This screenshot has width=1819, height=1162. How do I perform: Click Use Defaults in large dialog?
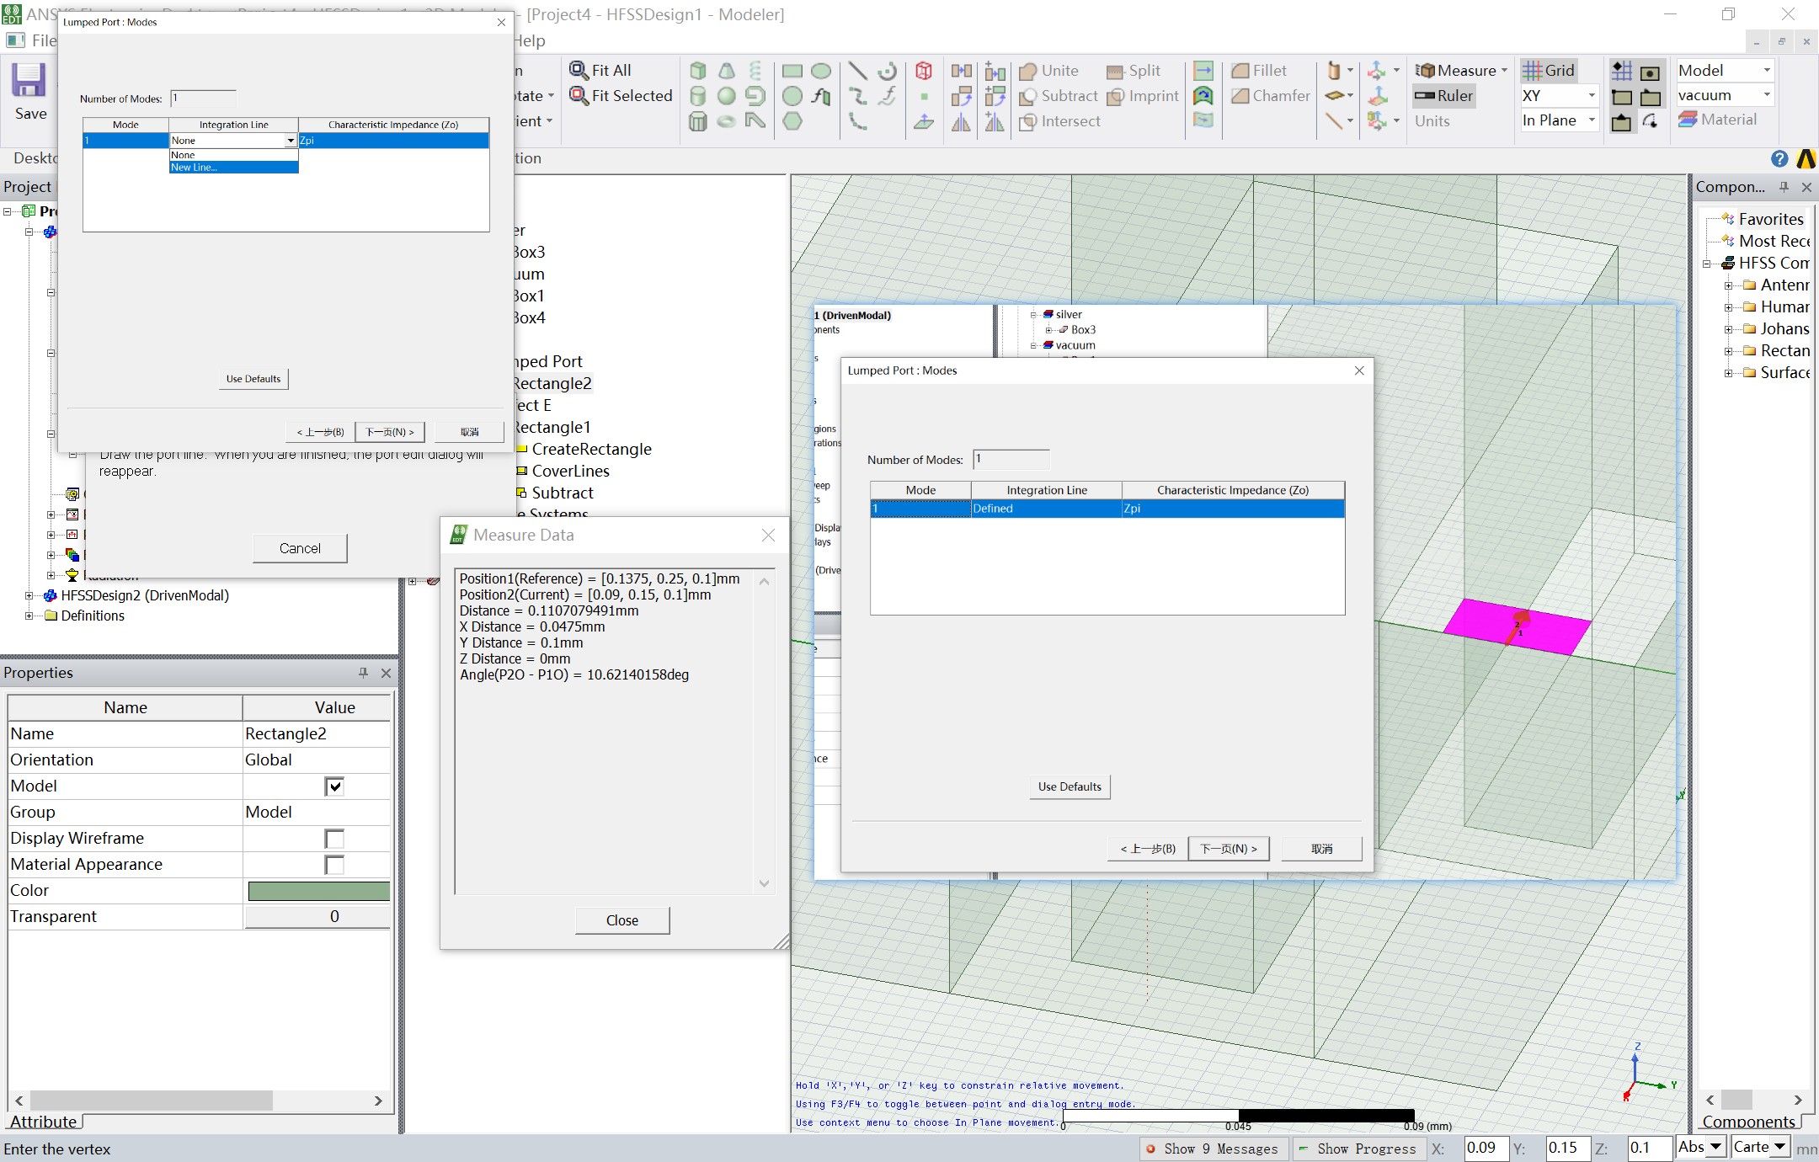1070,786
